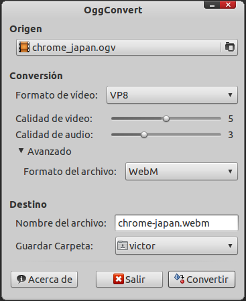Click the film icon beside chrome_japan.ogv
The width and height of the screenshot is (246, 301).
pos(24,47)
